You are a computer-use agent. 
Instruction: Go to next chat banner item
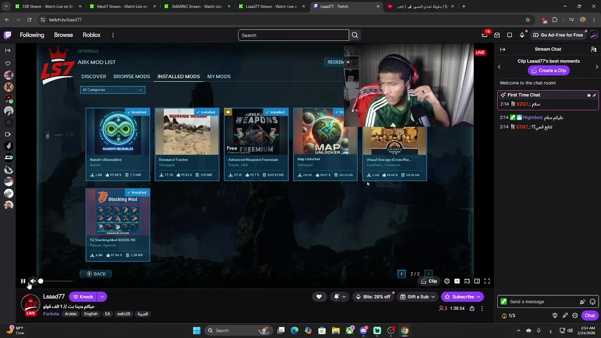coord(597,67)
